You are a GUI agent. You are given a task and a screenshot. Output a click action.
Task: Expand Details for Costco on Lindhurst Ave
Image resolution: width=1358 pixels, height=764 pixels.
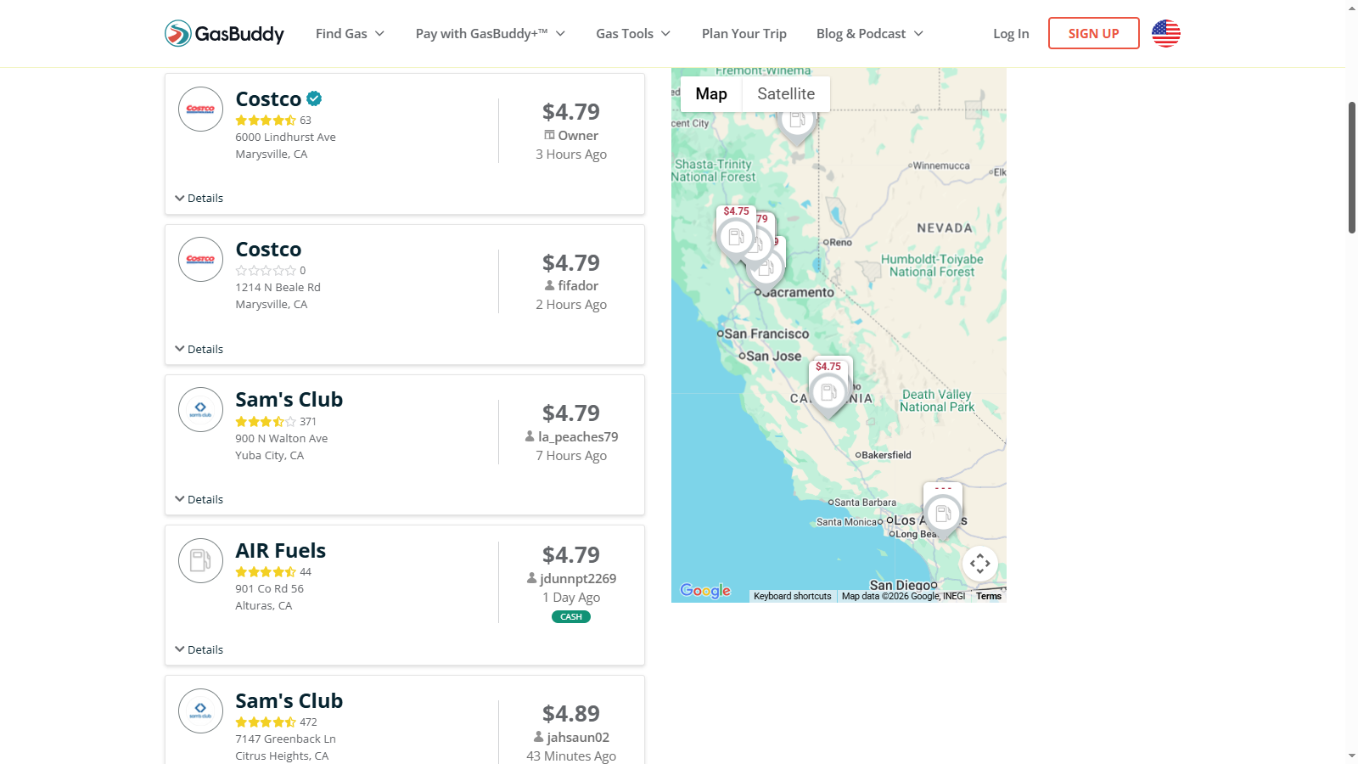(x=199, y=198)
